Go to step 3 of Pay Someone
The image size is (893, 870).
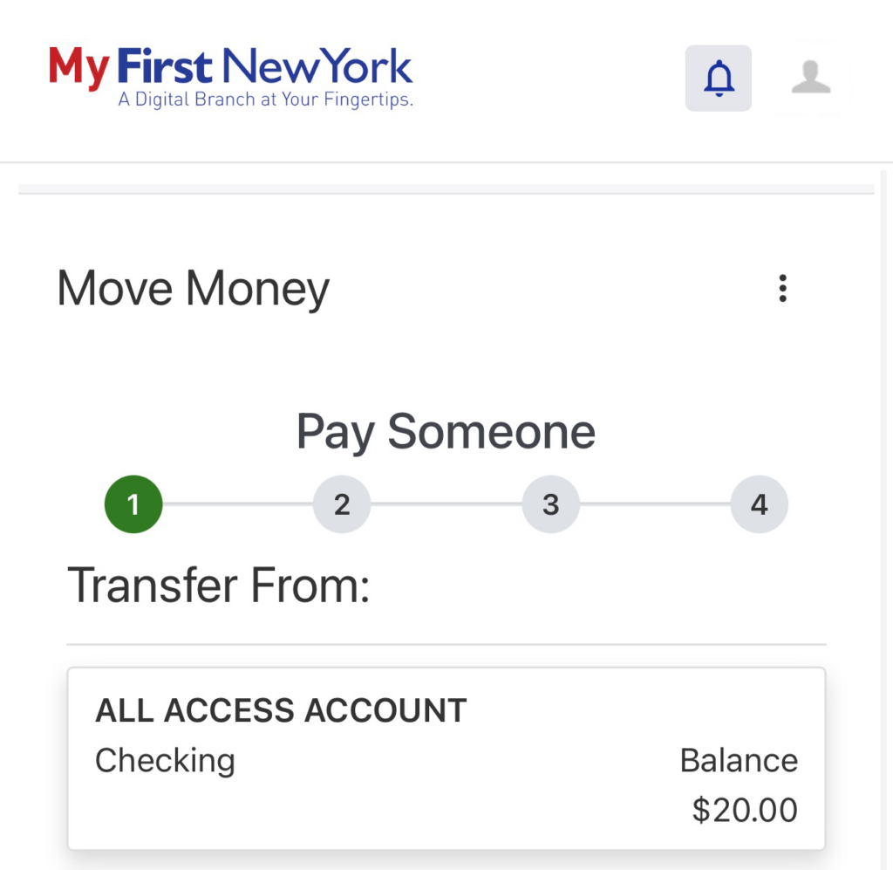[x=550, y=504]
